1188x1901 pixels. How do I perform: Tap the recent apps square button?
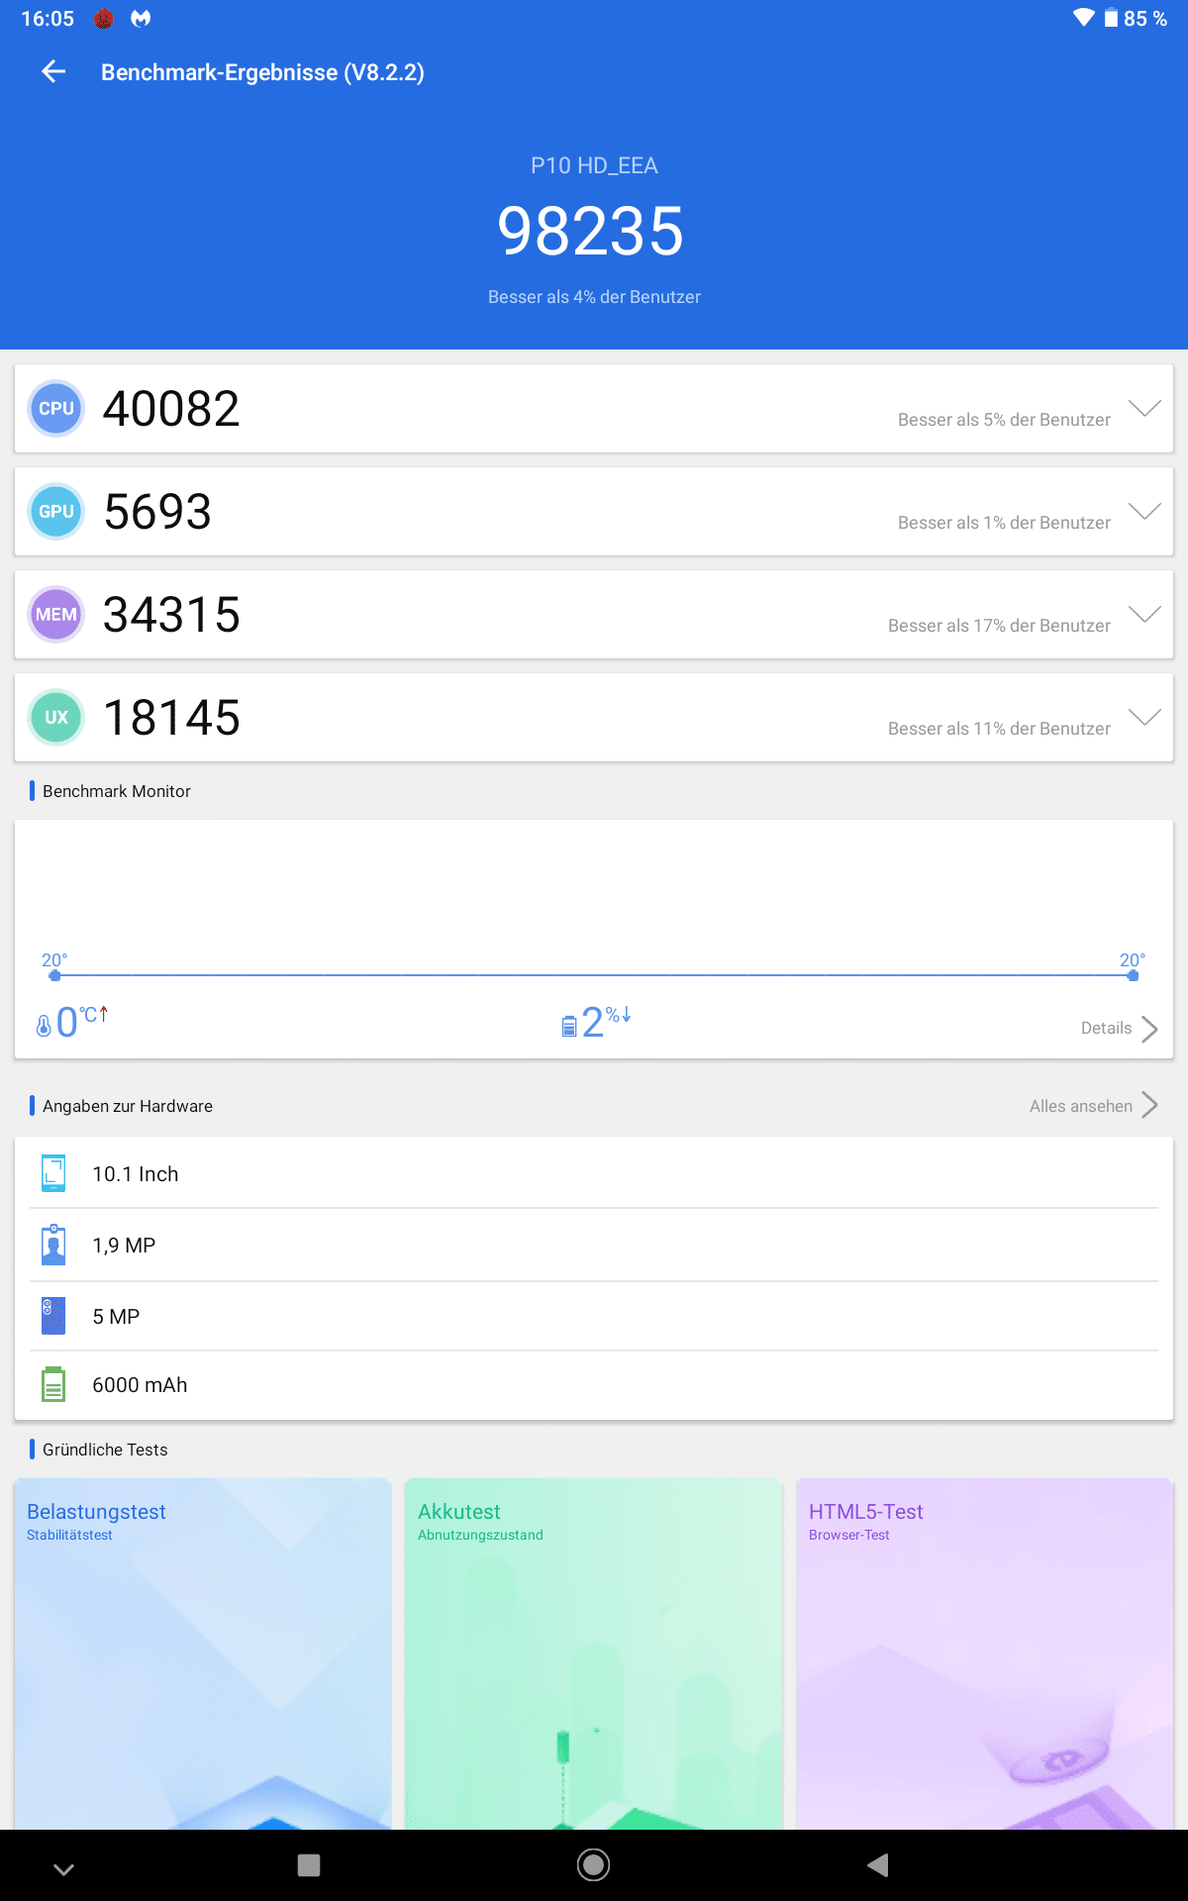point(309,1865)
